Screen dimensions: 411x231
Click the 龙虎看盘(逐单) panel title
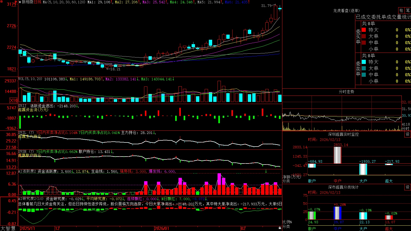pyautogui.click(x=346, y=11)
